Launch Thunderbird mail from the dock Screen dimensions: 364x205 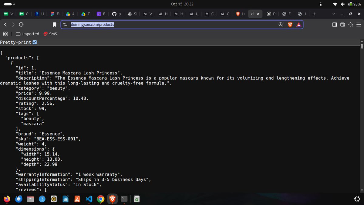tap(19, 199)
